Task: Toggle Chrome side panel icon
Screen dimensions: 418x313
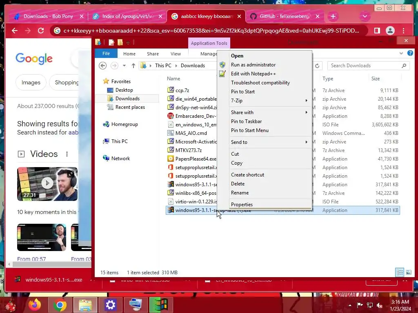Action: click(x=377, y=31)
